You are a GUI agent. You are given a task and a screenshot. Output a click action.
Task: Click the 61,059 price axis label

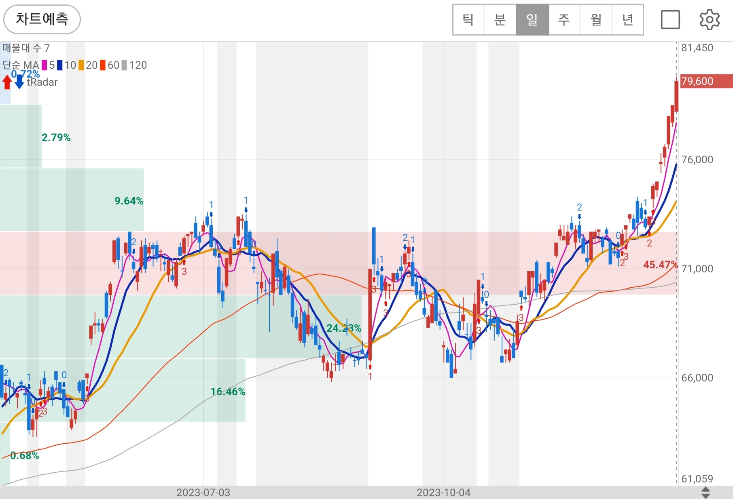point(697,479)
